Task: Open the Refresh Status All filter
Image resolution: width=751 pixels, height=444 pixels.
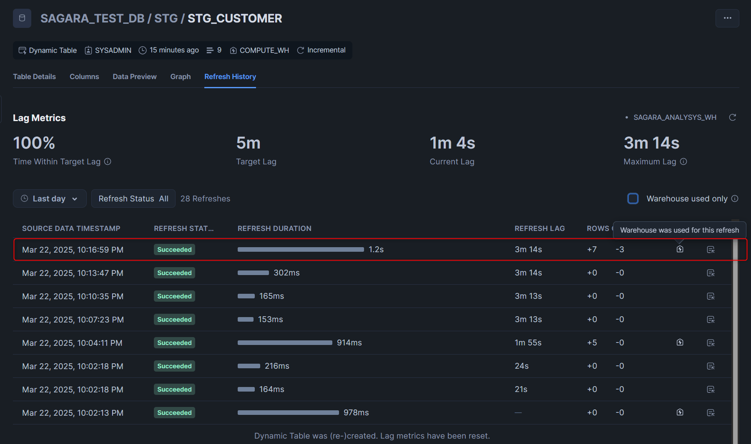Action: (x=133, y=198)
